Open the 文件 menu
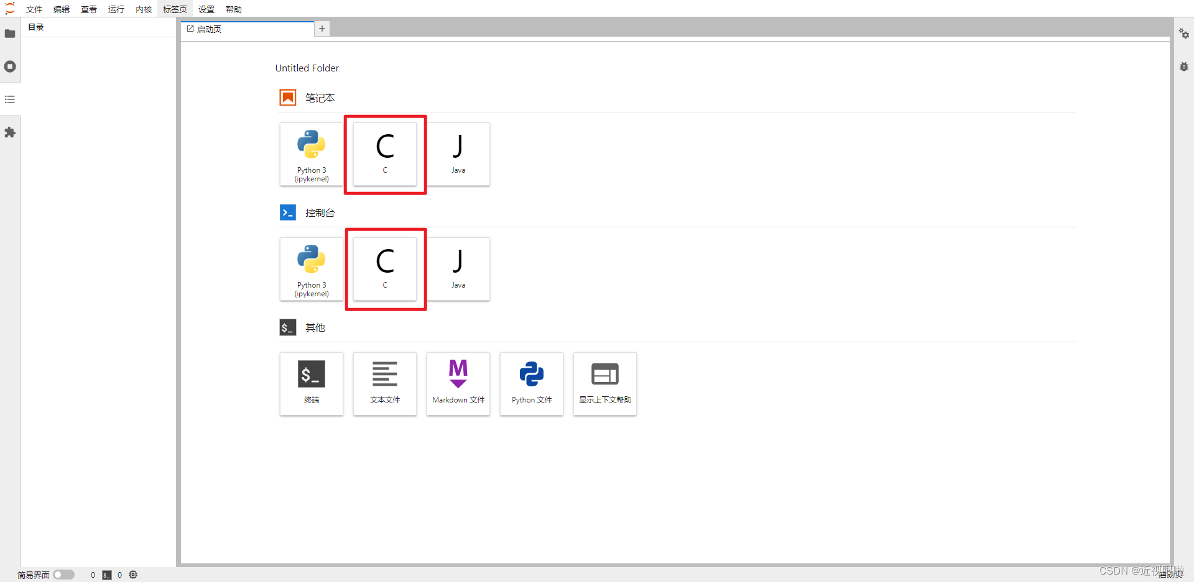The image size is (1194, 582). pyautogui.click(x=34, y=9)
